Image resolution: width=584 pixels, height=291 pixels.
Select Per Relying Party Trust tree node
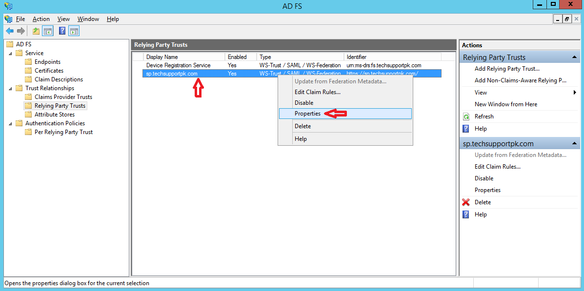tap(63, 132)
